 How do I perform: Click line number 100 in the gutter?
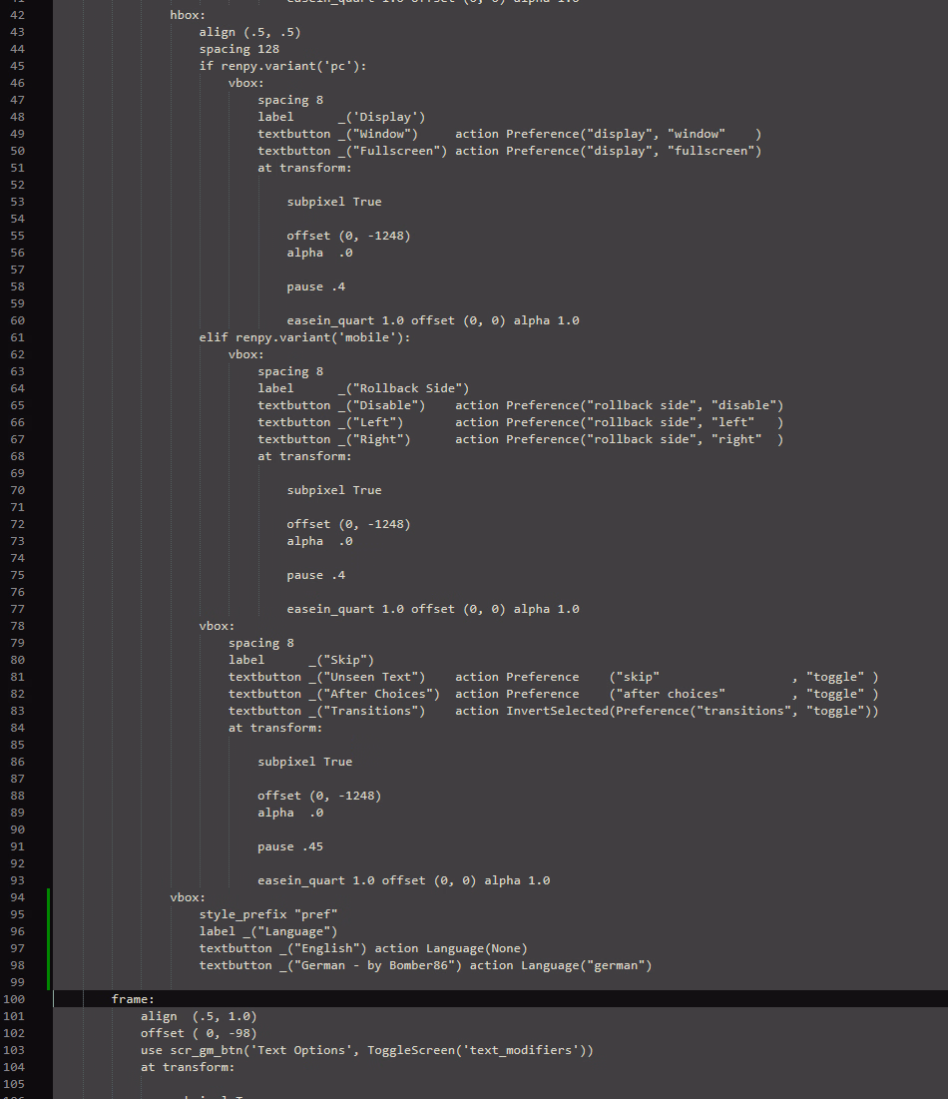pos(15,999)
